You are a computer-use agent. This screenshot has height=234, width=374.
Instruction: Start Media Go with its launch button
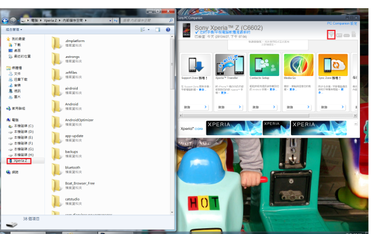(299, 107)
